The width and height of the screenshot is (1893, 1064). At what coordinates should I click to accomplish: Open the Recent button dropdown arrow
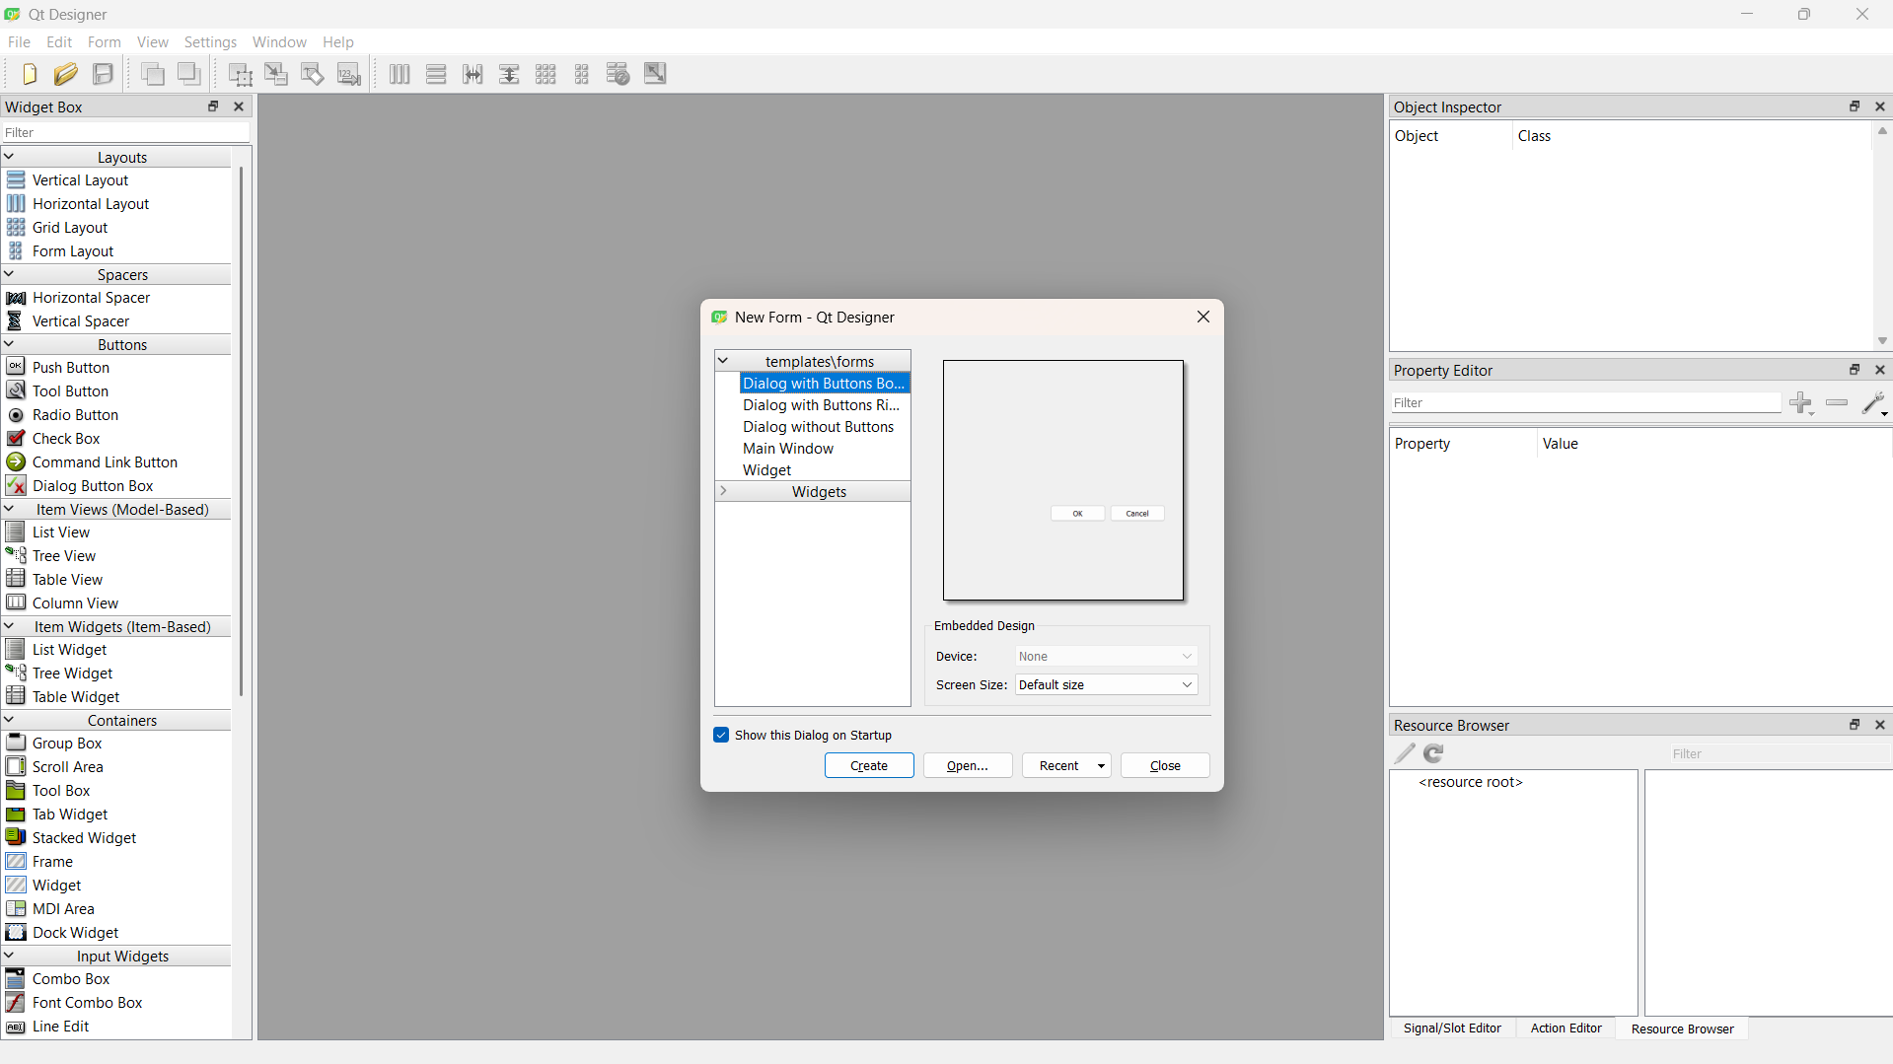point(1101,766)
